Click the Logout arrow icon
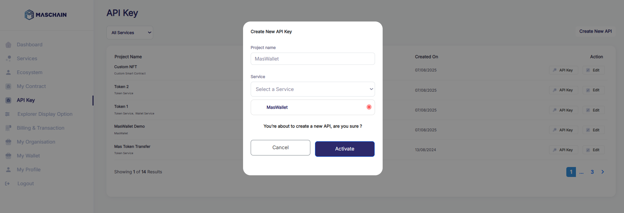624x213 pixels. pos(7,184)
